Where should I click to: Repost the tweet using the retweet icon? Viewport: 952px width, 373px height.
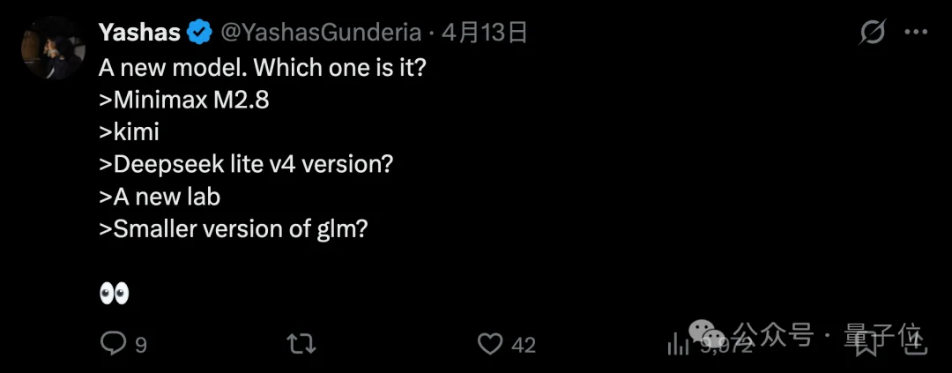point(301,343)
